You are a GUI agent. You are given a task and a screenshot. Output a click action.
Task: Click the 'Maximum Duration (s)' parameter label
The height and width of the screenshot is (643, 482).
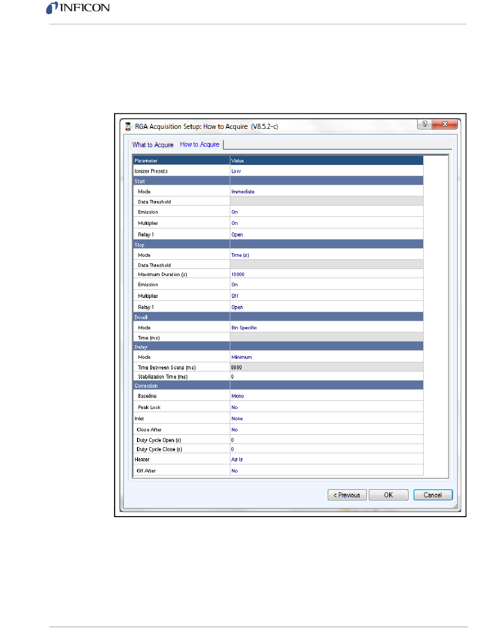point(162,274)
